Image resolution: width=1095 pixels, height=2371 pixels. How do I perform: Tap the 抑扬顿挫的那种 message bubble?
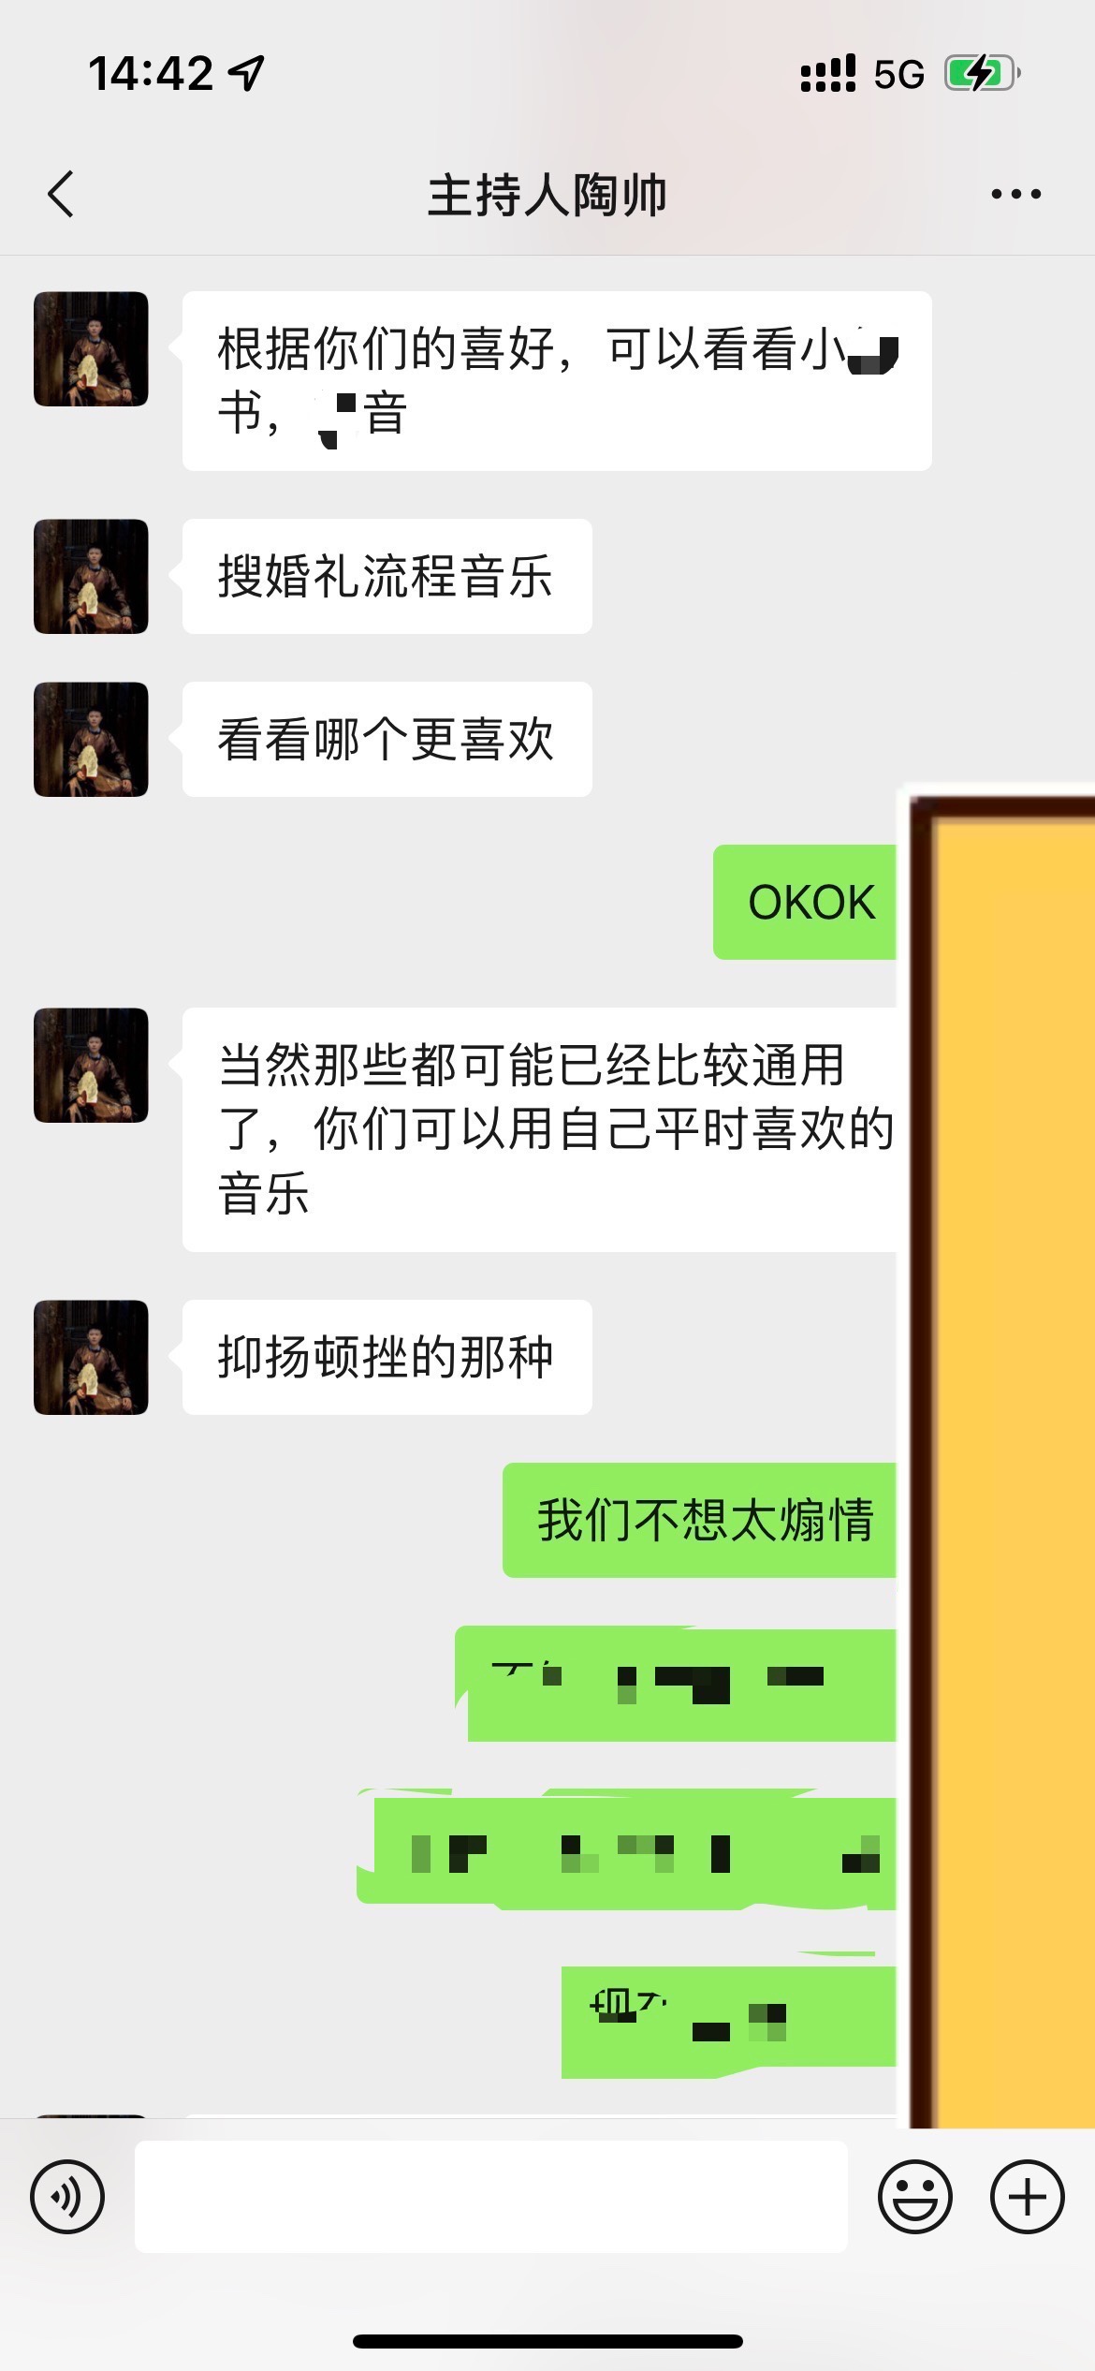[x=387, y=1357]
